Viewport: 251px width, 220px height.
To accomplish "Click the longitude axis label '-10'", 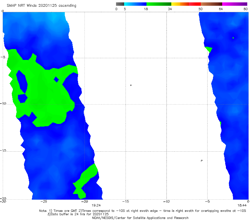I will (166, 202).
